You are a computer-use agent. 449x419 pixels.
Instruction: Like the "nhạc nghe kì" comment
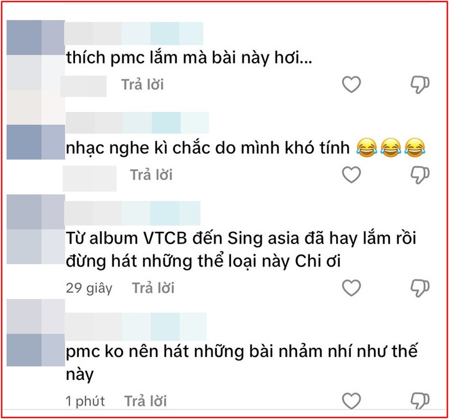click(352, 174)
